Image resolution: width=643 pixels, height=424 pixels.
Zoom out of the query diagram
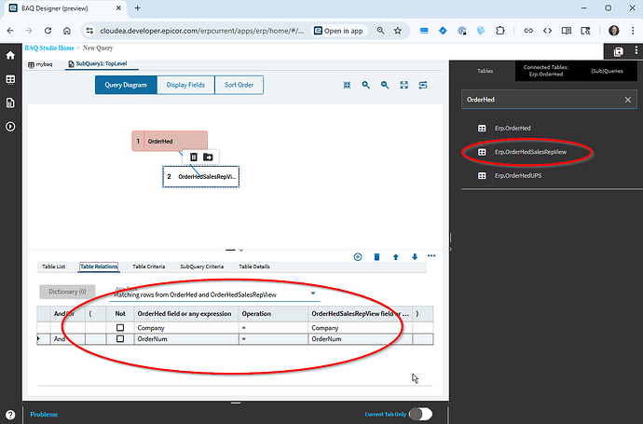point(385,85)
